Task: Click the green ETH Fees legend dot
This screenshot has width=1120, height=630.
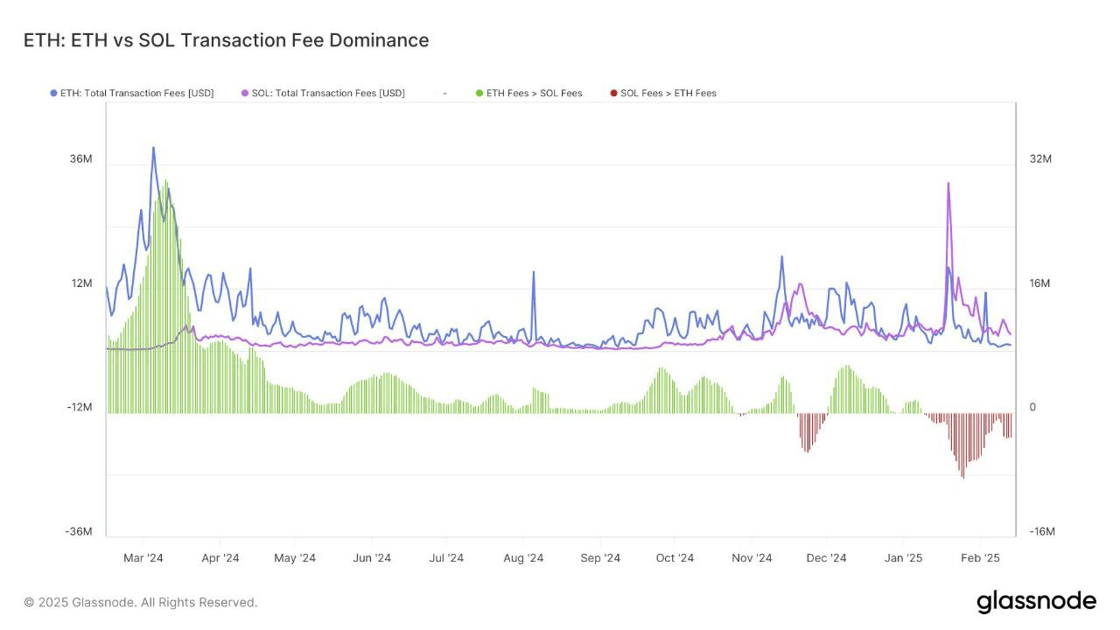Action: click(x=479, y=93)
